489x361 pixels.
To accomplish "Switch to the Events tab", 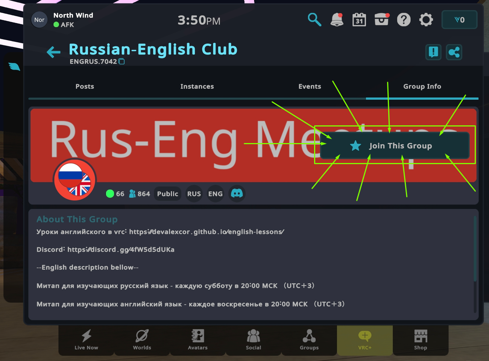I will point(310,87).
